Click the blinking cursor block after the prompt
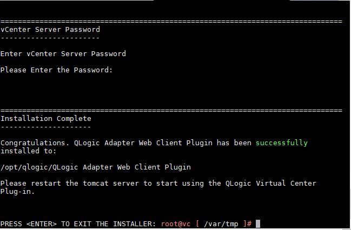Viewport: 351px width, 230px height. click(x=258, y=224)
